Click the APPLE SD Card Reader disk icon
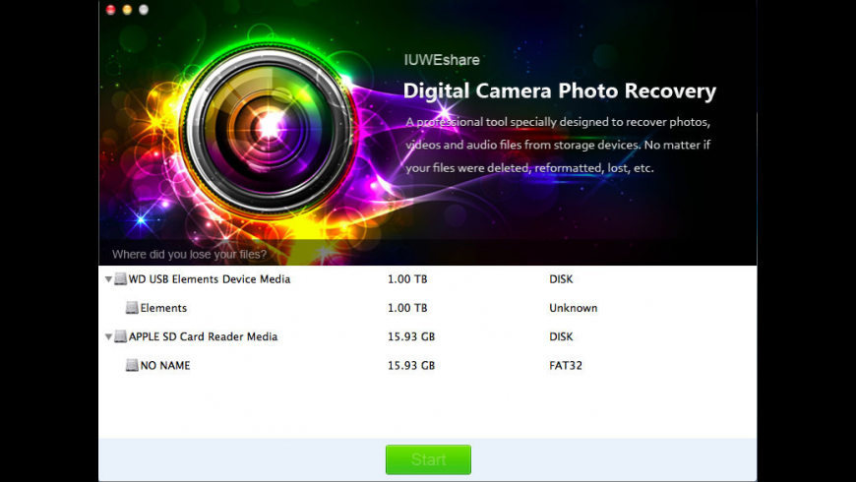The width and height of the screenshot is (856, 482). 121,336
